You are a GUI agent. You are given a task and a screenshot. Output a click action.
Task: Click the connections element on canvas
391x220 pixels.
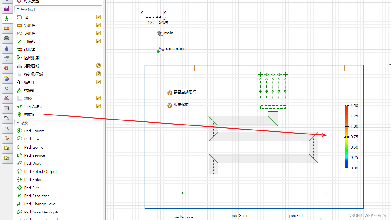(x=172, y=50)
